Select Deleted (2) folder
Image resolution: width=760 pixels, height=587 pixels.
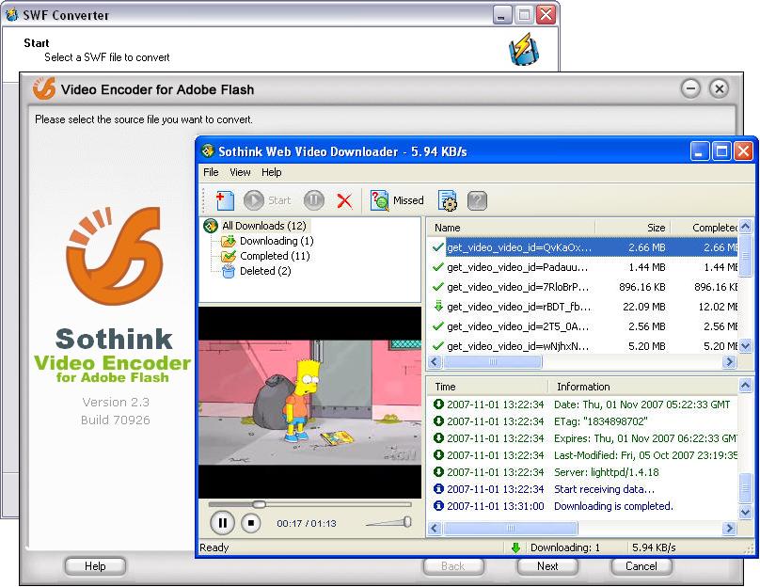(x=265, y=271)
